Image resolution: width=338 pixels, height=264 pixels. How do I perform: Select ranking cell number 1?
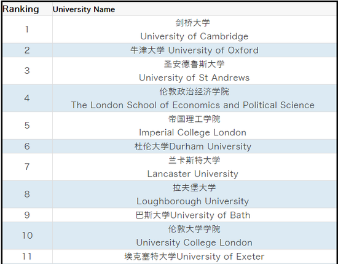[28, 30]
